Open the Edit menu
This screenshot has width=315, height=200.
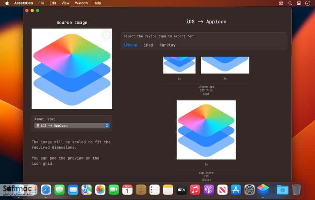[x=53, y=3]
